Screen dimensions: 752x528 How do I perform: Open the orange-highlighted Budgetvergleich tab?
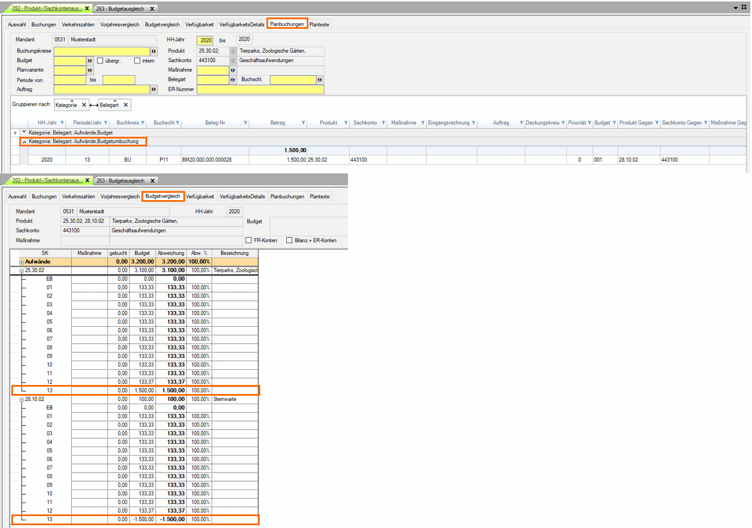click(162, 196)
